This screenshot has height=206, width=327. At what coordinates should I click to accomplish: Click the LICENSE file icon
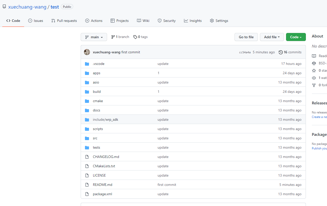[87, 176]
